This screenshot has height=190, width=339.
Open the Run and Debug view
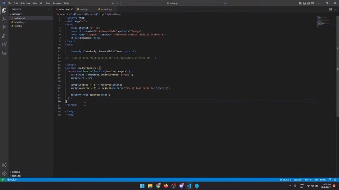click(4, 36)
